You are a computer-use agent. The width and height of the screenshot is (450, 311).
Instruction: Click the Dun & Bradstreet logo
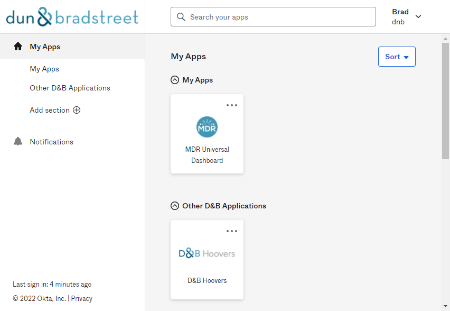coord(72,17)
